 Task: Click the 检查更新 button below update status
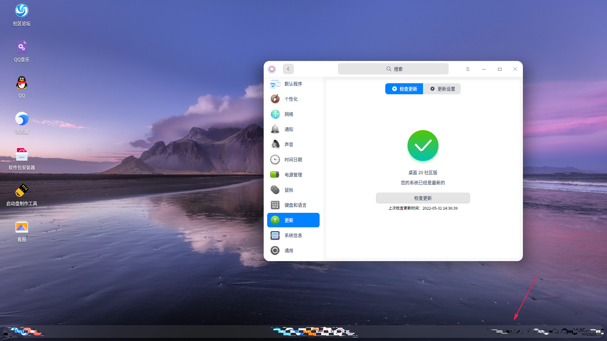pyautogui.click(x=423, y=198)
